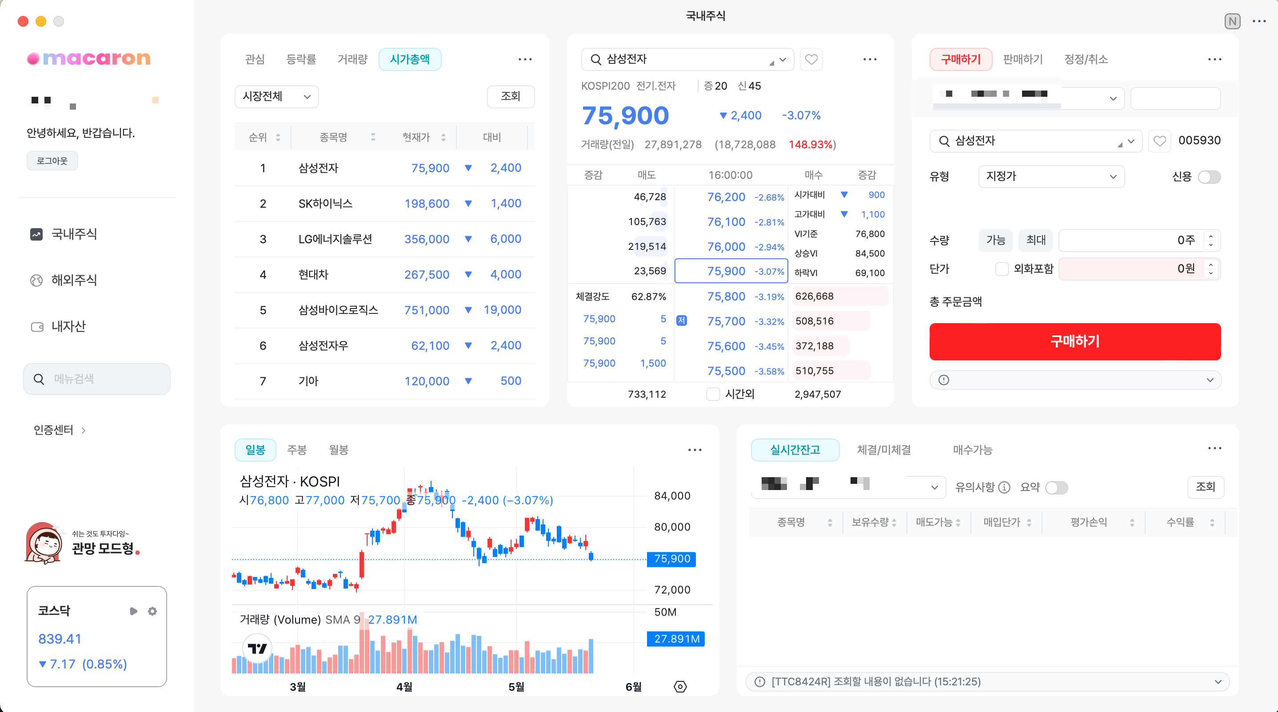1278x712 pixels.
Task: Open more options in the 구매하기 order panel
Action: point(1214,59)
